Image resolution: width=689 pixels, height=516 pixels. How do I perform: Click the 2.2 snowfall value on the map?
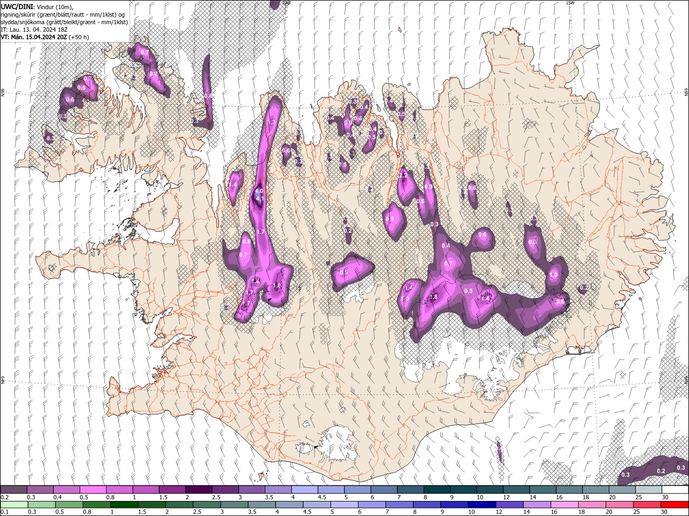click(x=403, y=176)
